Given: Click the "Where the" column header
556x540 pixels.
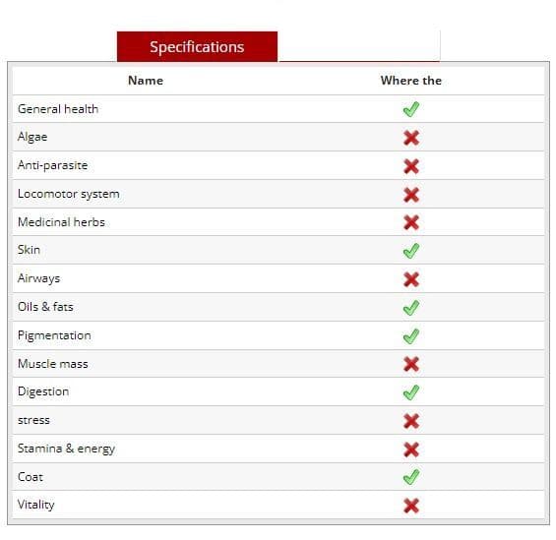Looking at the screenshot, I should 411,81.
